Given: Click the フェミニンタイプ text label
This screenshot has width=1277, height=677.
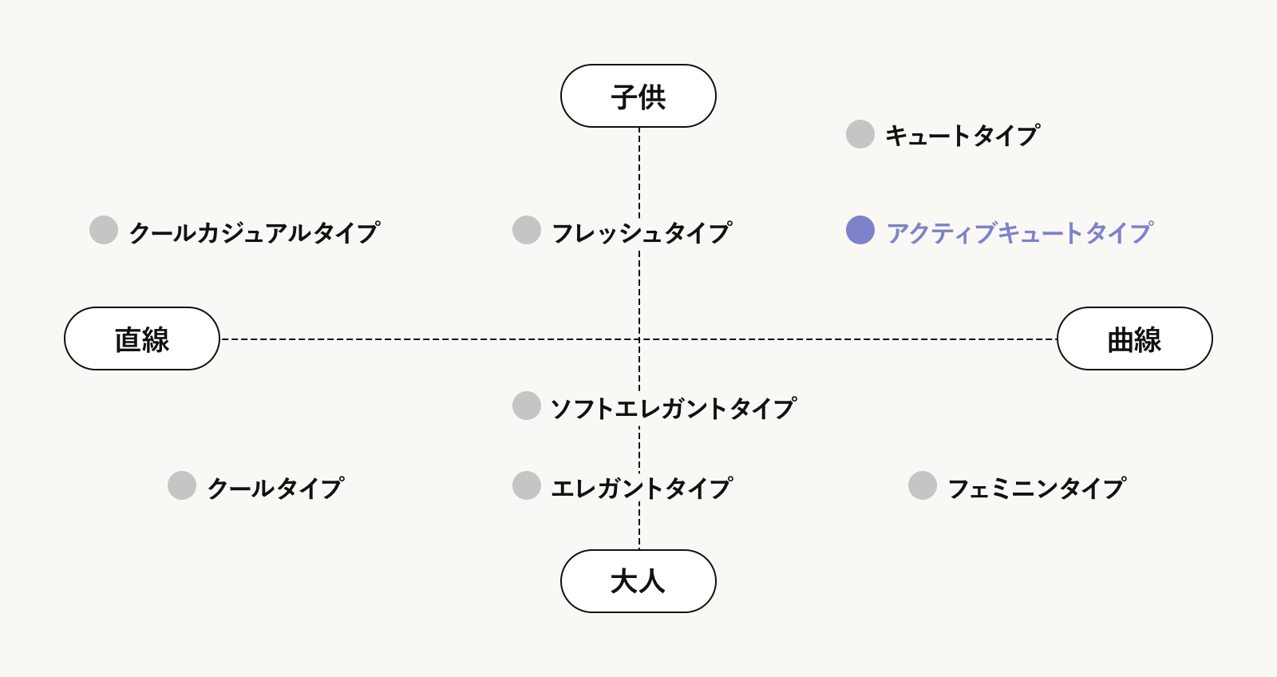Looking at the screenshot, I should [1037, 488].
